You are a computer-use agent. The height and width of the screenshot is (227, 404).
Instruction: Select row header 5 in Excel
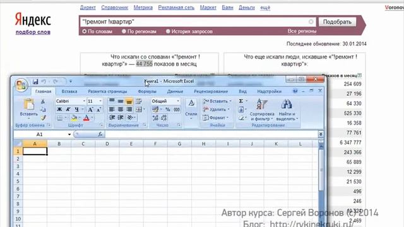[x=18, y=181]
